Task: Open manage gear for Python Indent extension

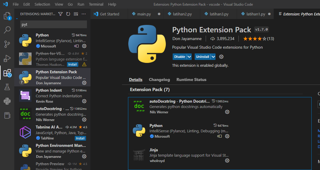Action: coord(84,101)
